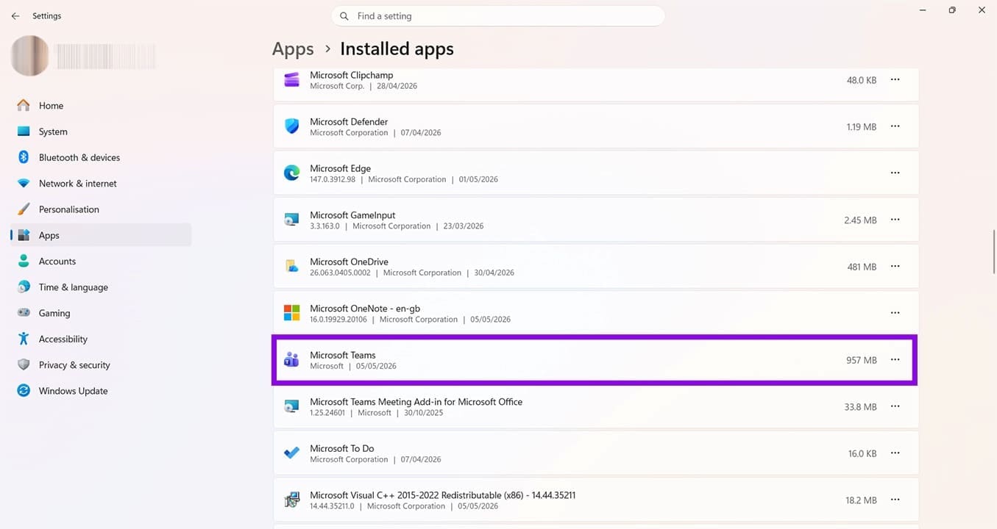Click the Microsoft OneNote app icon
This screenshot has height=529, width=997.
click(x=292, y=313)
